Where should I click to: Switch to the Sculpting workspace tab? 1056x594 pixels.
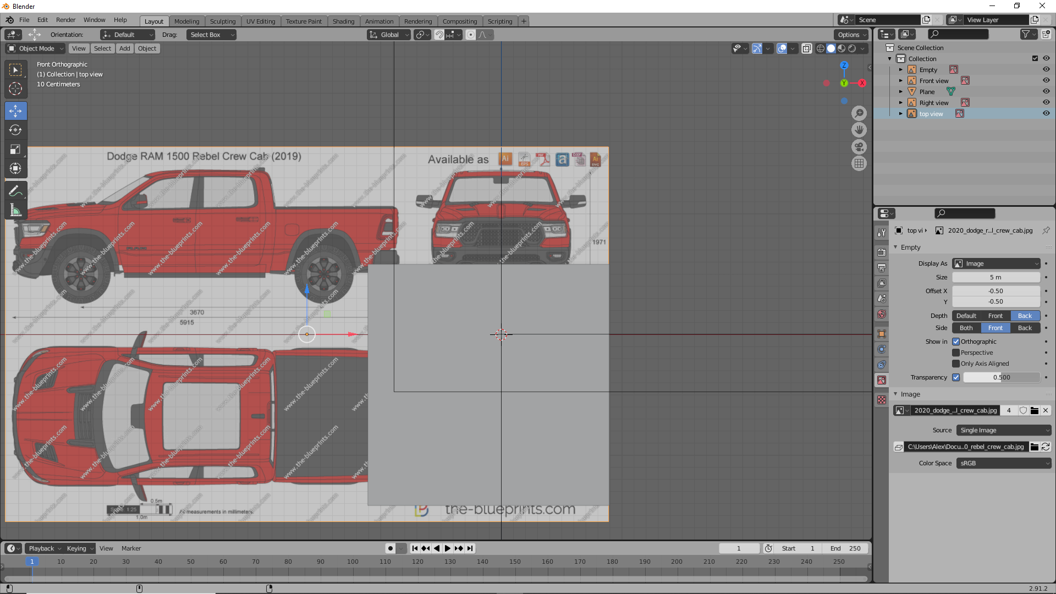pos(222,21)
